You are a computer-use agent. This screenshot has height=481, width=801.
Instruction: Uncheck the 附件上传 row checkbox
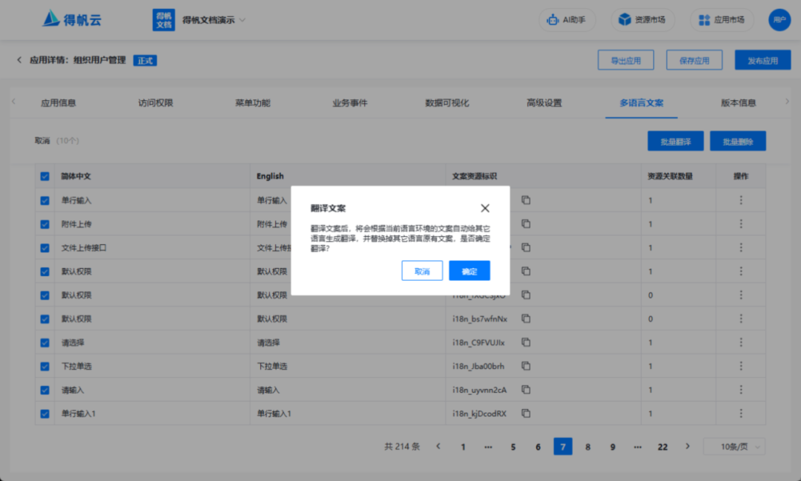point(44,223)
